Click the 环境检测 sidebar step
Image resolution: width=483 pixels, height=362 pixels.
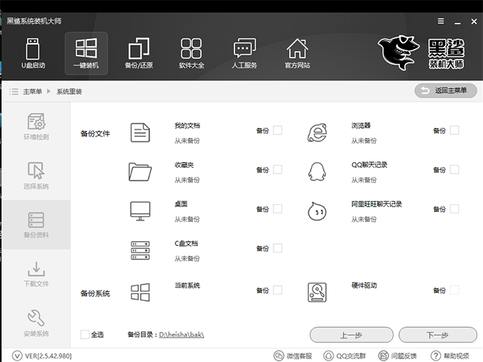coord(36,127)
